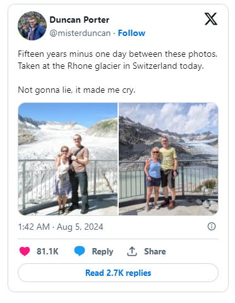The width and height of the screenshot is (235, 303).
Task: Click the 'Taken at the Rhone glacier' line
Action: (111, 66)
